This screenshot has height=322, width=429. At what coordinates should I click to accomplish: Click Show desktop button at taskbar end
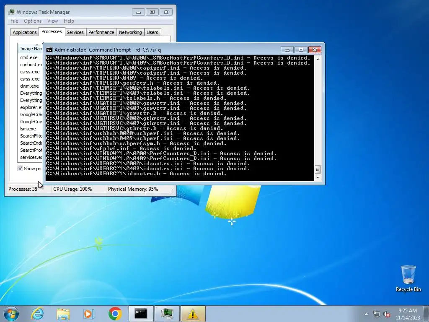click(x=426, y=314)
